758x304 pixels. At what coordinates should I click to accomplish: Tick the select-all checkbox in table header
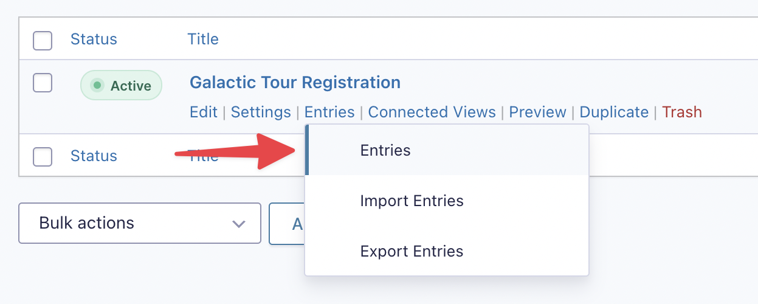pyautogui.click(x=43, y=41)
